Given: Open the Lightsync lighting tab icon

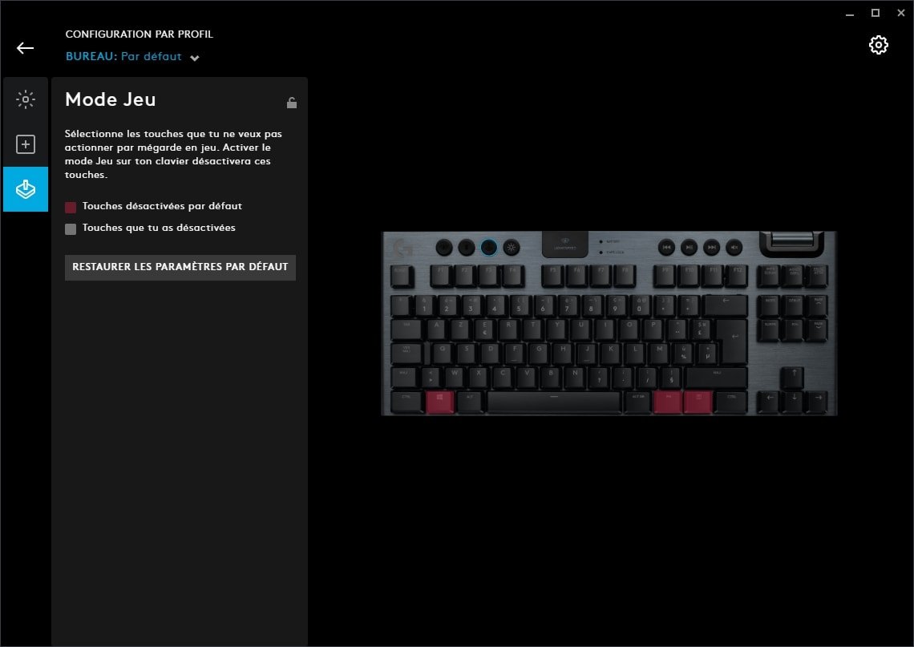Looking at the screenshot, I should (26, 99).
